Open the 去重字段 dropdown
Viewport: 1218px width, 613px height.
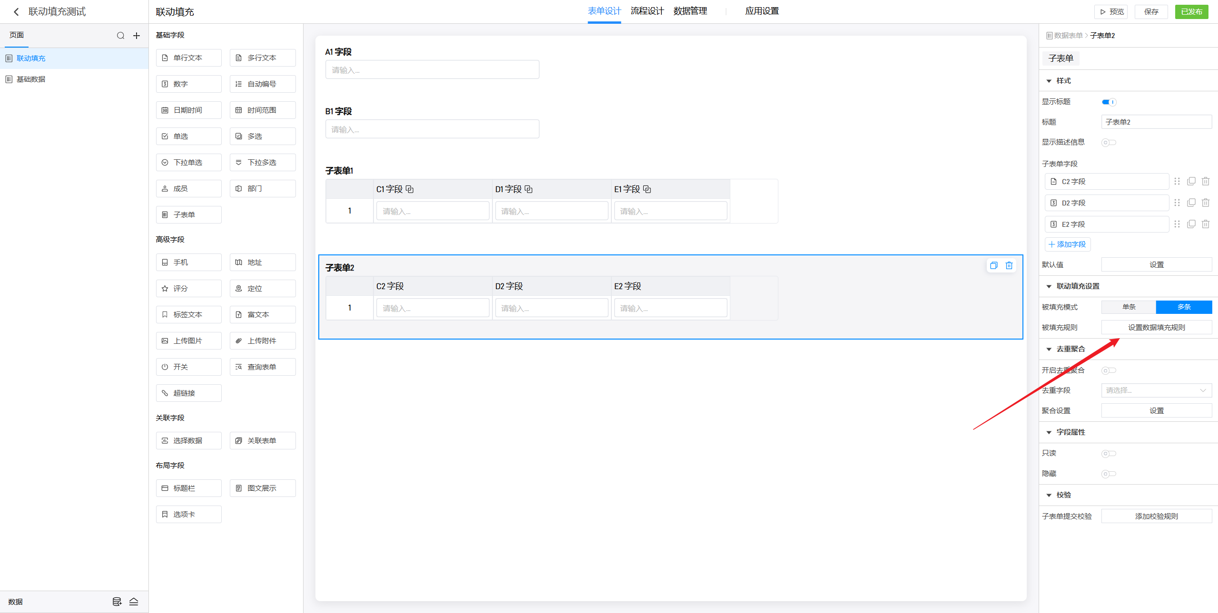point(1156,390)
